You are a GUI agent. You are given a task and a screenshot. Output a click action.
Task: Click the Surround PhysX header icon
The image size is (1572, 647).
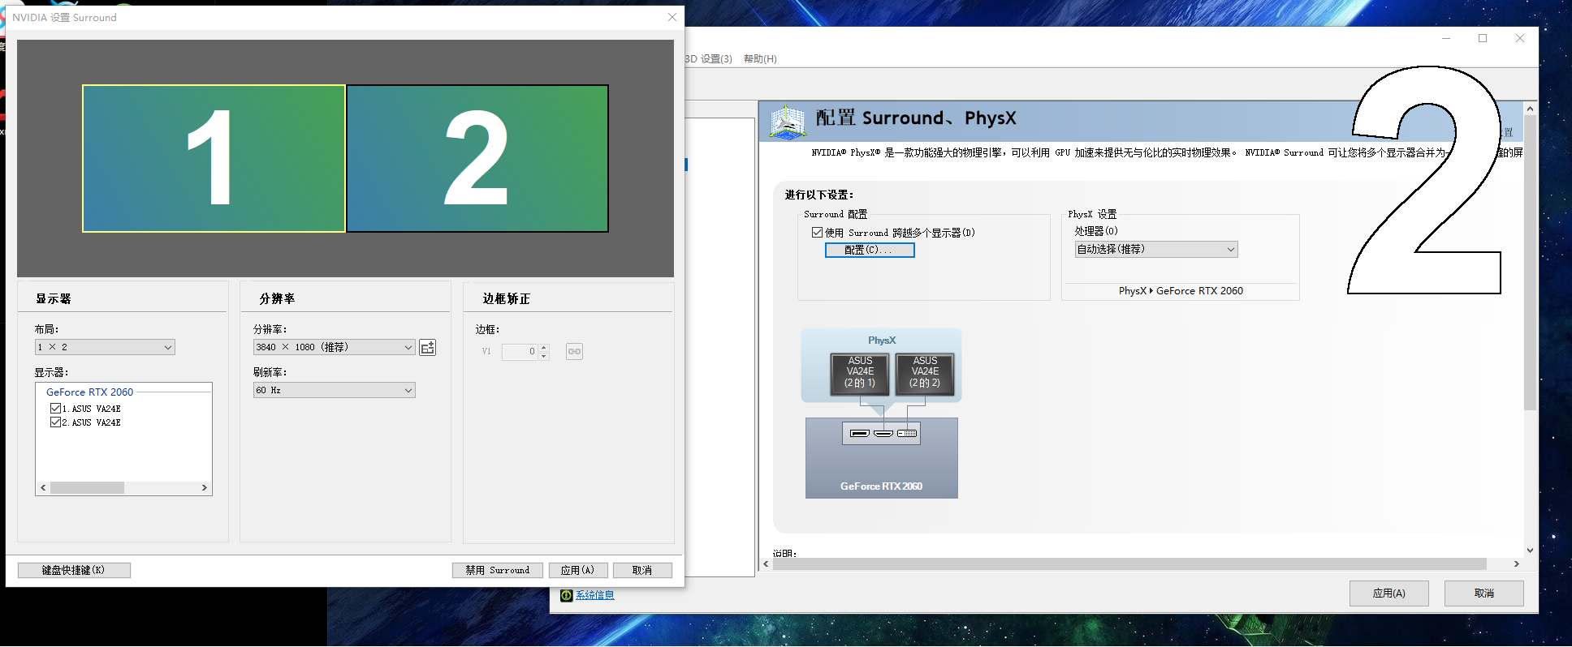[x=788, y=121]
